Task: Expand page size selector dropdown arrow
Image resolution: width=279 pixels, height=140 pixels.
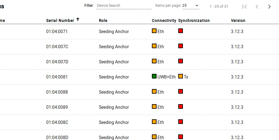Action: 197,6
